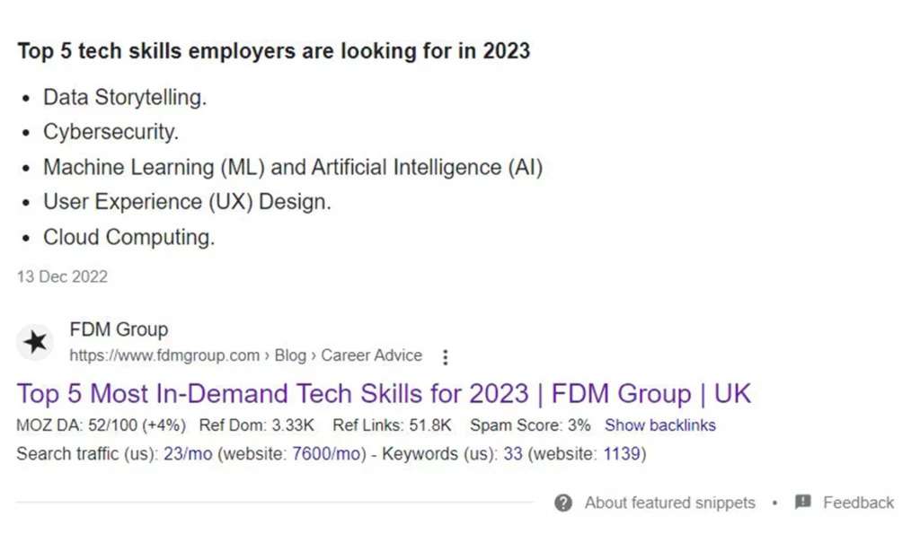This screenshot has width=920, height=534.
Task: Click the Feedback text link
Action: 858,503
